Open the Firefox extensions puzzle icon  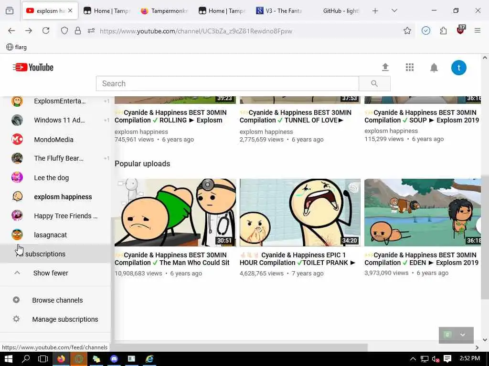[x=443, y=30]
